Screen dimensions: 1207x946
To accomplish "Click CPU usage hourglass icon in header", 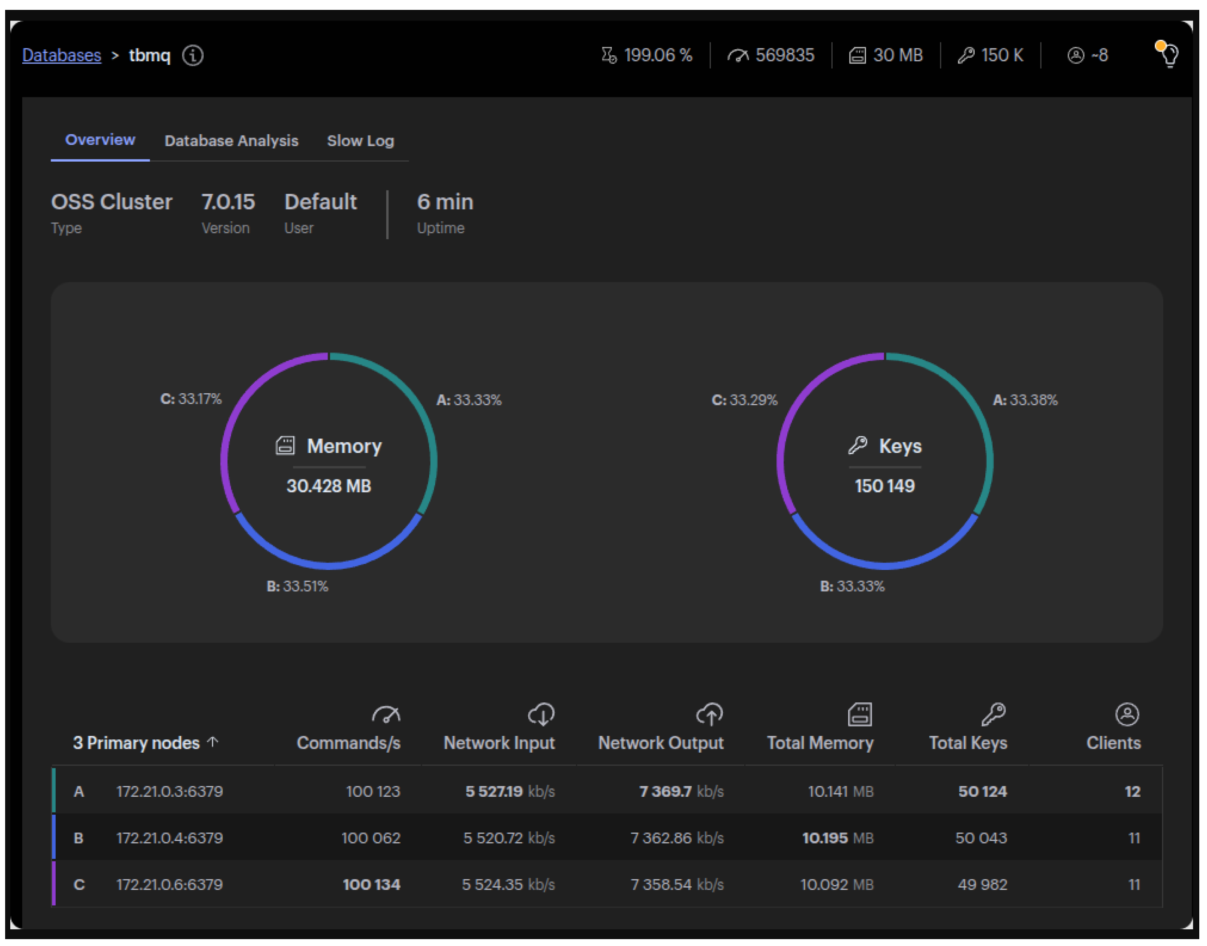I will pos(608,55).
